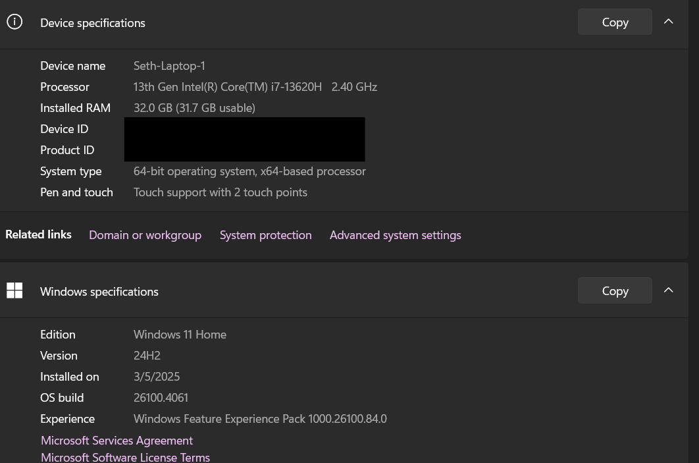Viewport: 699px width, 463px height.
Task: Click the 64-bit operating system value
Action: point(249,171)
